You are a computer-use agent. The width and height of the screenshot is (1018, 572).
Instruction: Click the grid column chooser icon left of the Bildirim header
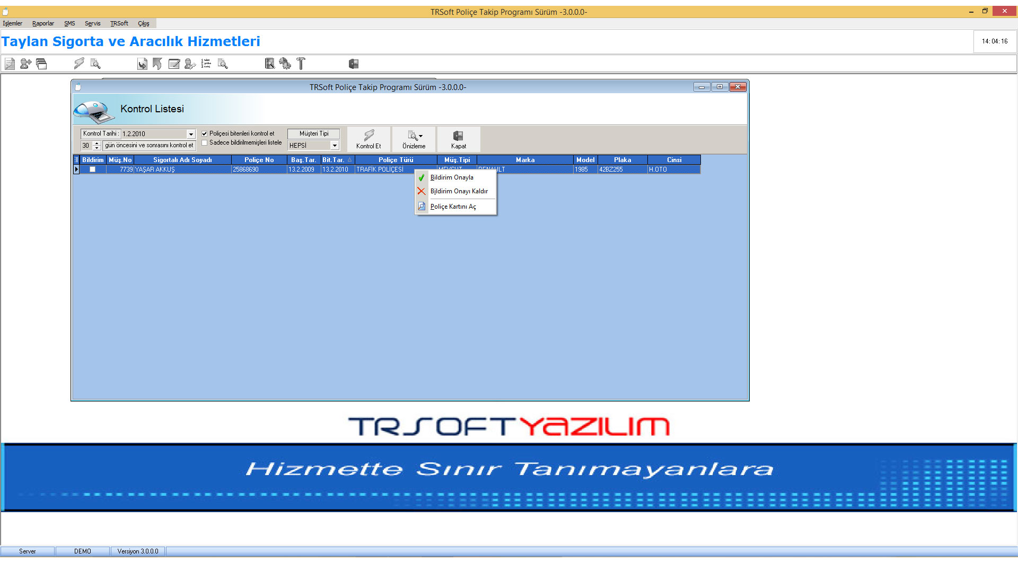point(76,160)
